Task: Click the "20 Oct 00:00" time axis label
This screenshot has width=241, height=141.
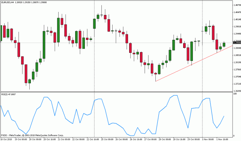Action: 35,139
